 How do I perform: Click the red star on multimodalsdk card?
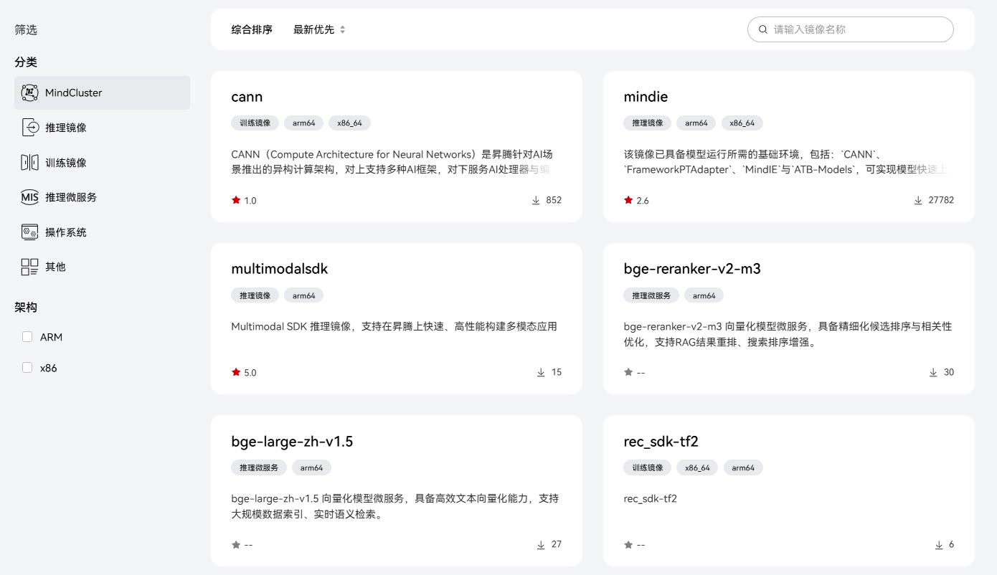pyautogui.click(x=236, y=372)
